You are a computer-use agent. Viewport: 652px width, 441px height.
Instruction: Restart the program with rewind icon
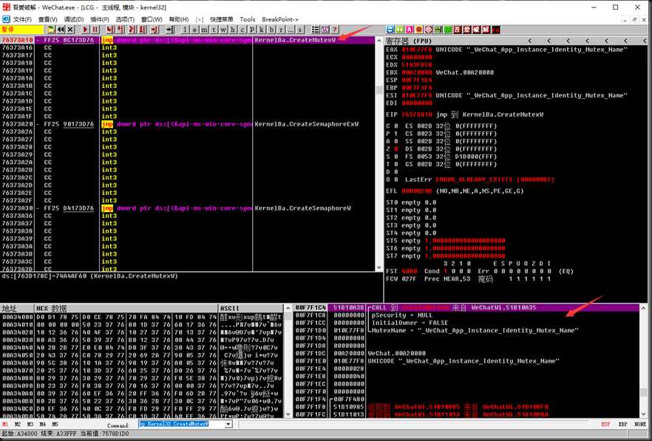click(61, 30)
